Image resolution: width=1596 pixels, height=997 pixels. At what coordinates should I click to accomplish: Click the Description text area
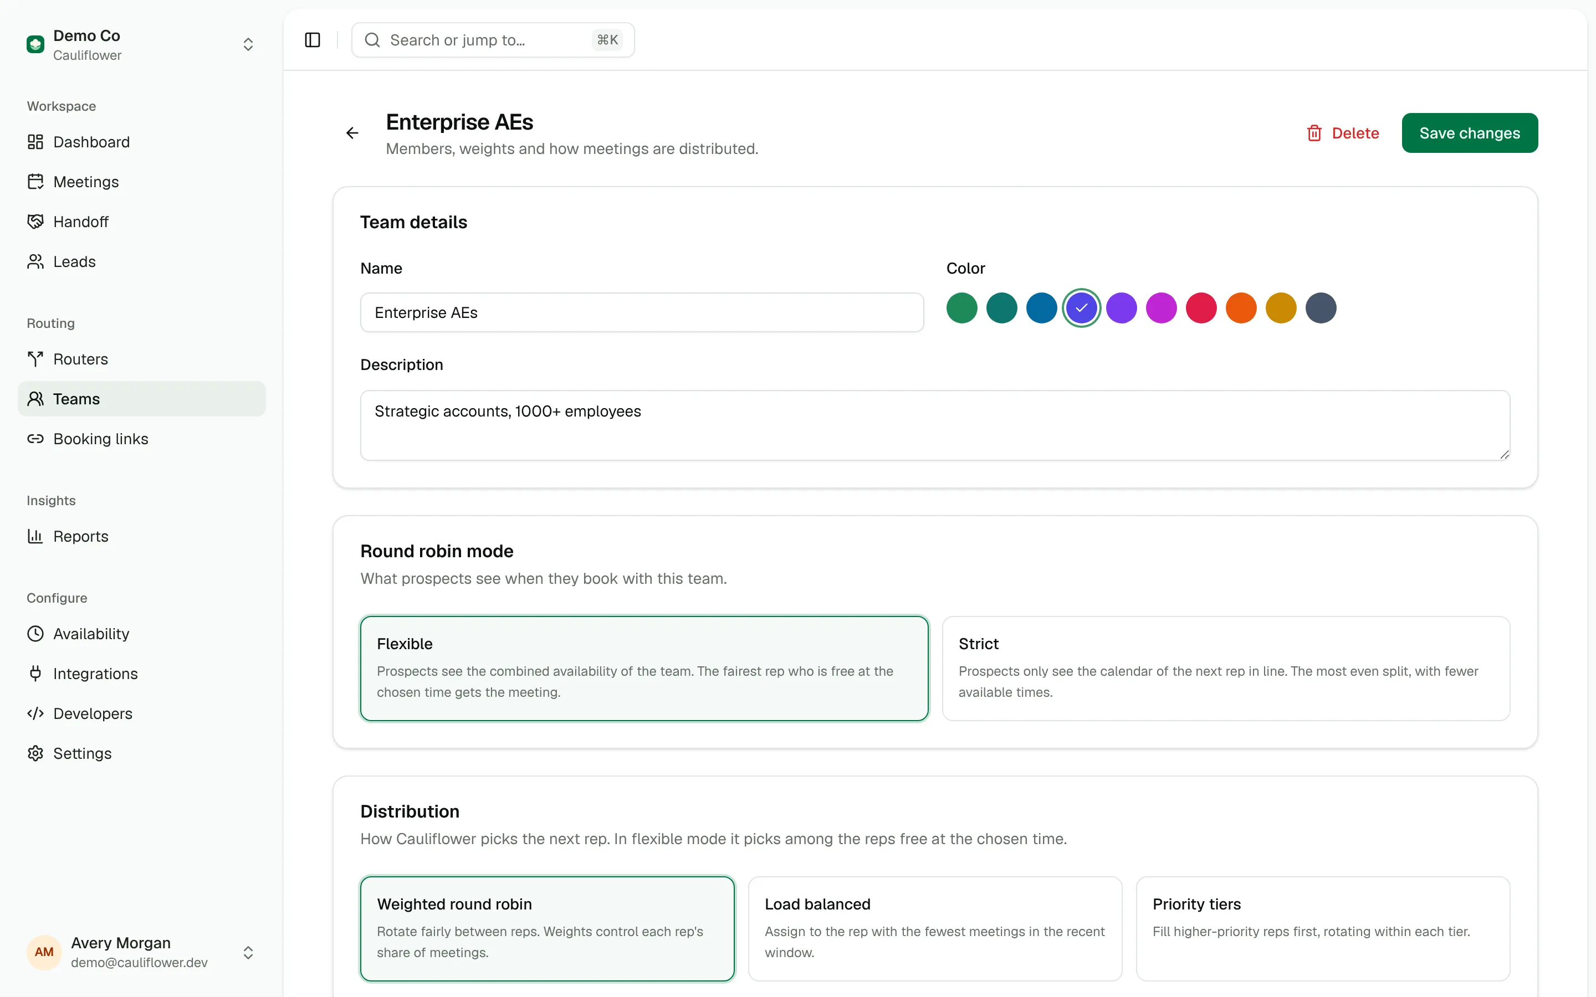pyautogui.click(x=935, y=425)
